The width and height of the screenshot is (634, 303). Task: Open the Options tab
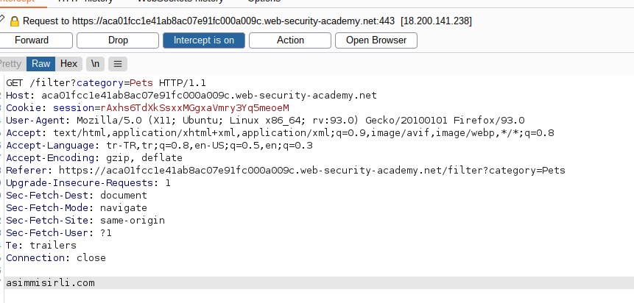264,1
